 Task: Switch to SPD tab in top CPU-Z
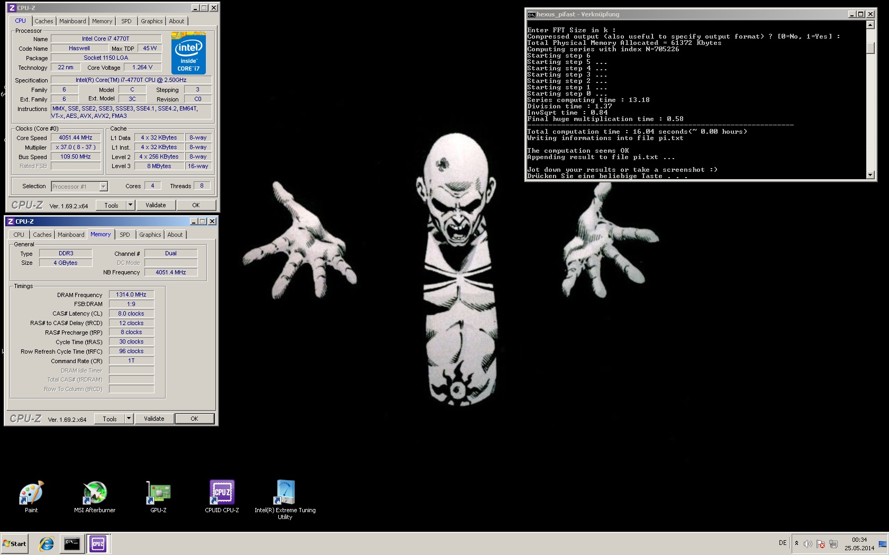pyautogui.click(x=126, y=21)
